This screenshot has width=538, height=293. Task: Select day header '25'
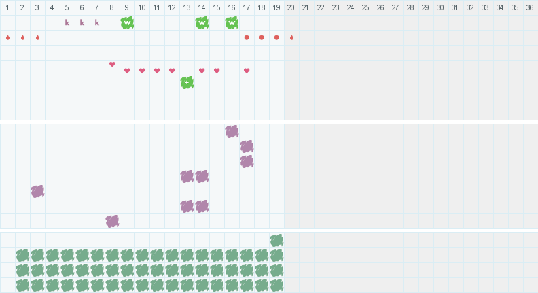365,7
